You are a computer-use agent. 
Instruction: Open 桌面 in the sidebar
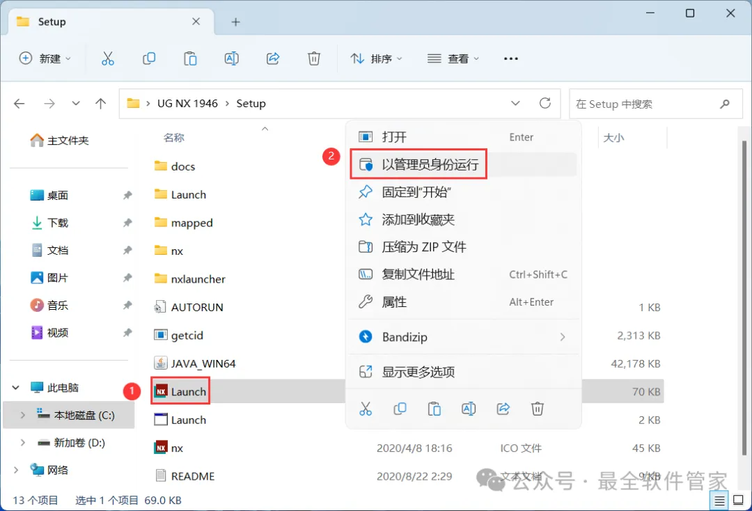pyautogui.click(x=49, y=195)
